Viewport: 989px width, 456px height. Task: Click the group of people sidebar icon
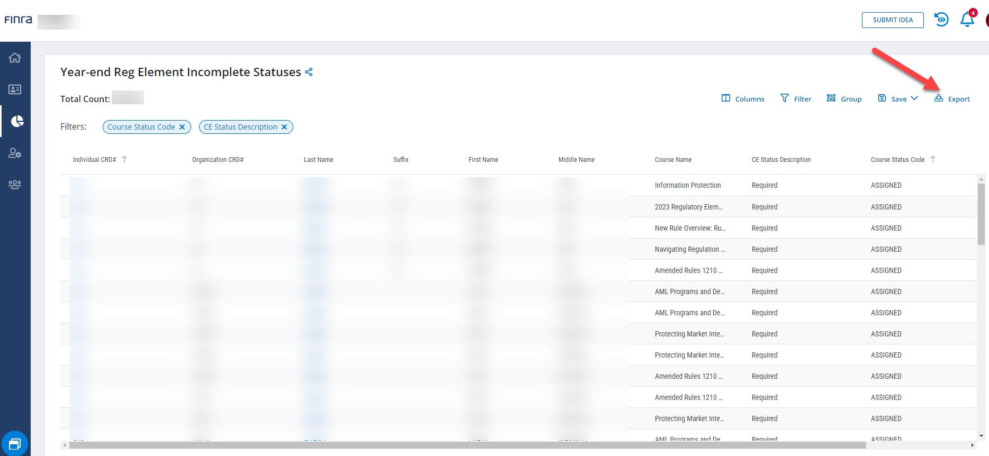tap(15, 185)
